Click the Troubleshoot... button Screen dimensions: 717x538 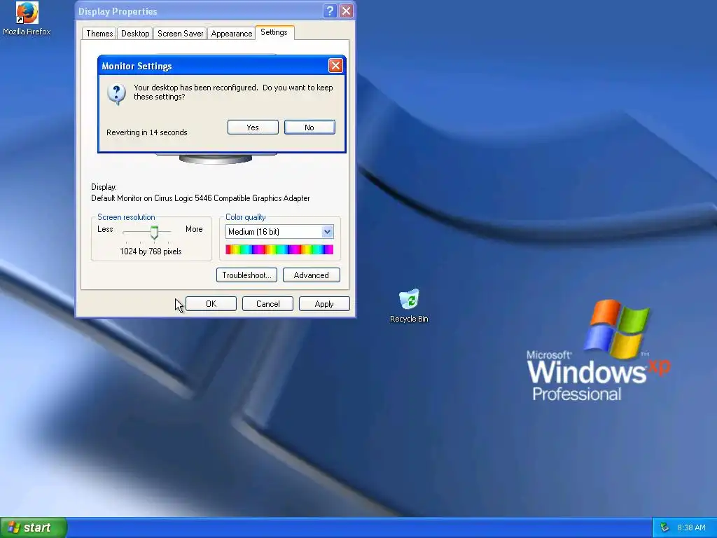coord(246,275)
